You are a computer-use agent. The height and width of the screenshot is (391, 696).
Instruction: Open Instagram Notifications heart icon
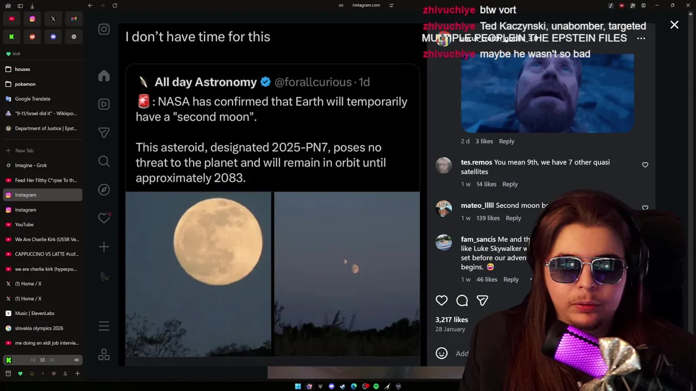[x=104, y=218]
